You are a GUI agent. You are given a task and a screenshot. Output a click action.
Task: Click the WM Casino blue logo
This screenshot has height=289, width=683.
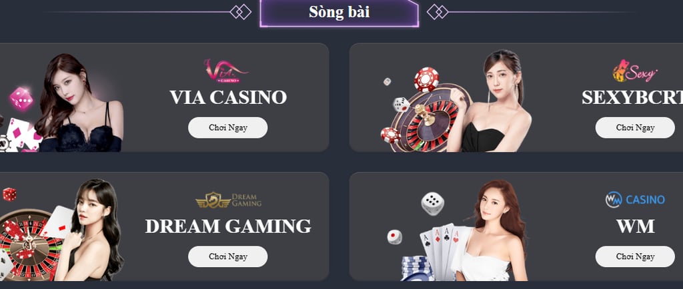click(x=635, y=200)
